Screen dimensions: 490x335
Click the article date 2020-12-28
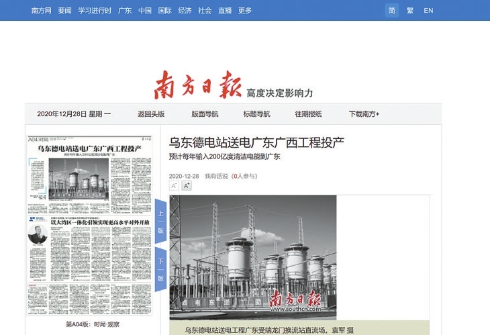(184, 177)
